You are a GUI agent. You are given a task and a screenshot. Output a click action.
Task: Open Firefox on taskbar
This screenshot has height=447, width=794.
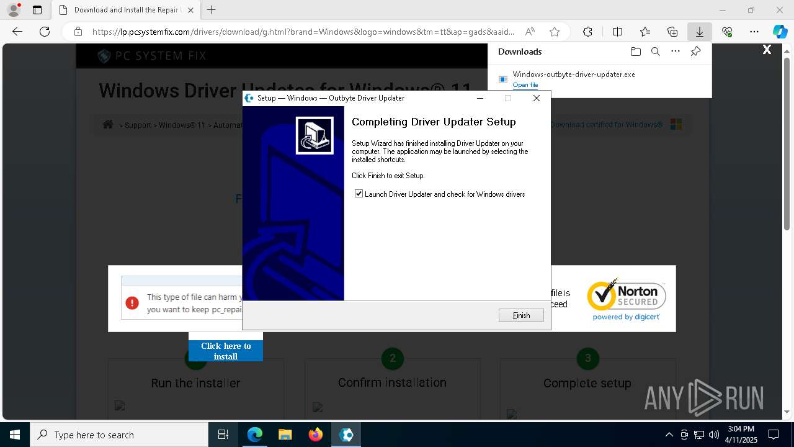point(315,435)
